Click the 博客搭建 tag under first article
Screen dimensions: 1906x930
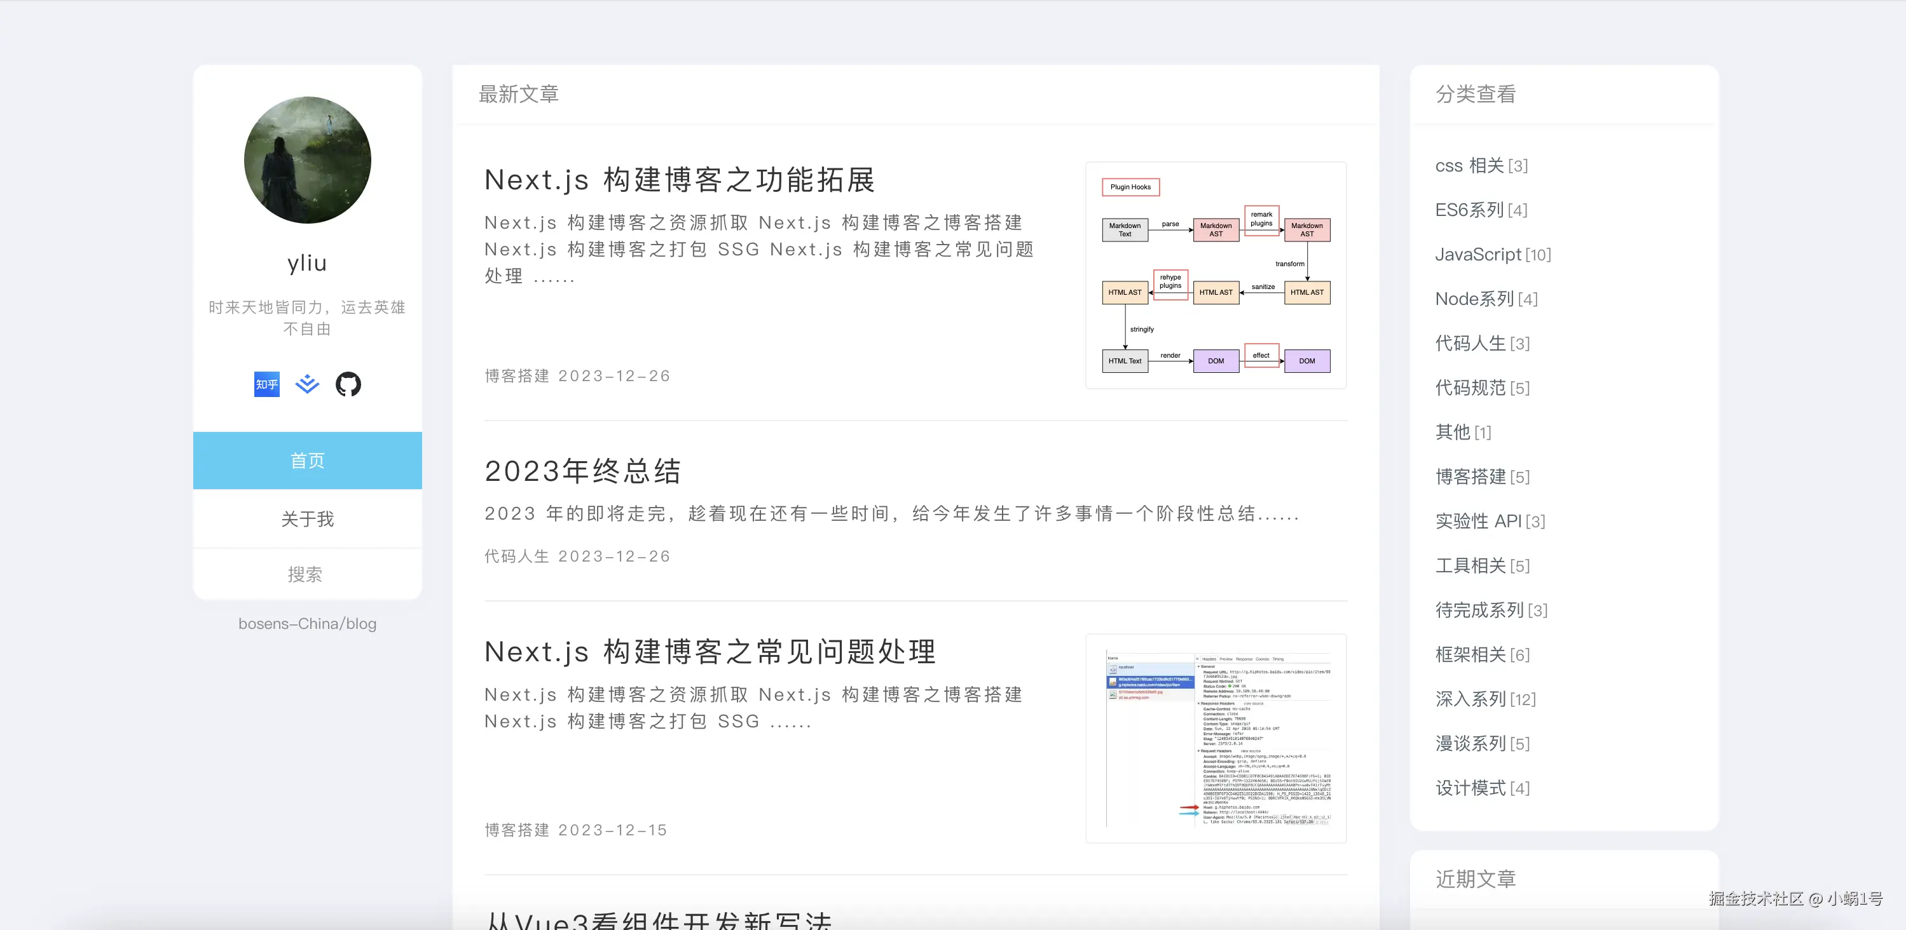516,376
